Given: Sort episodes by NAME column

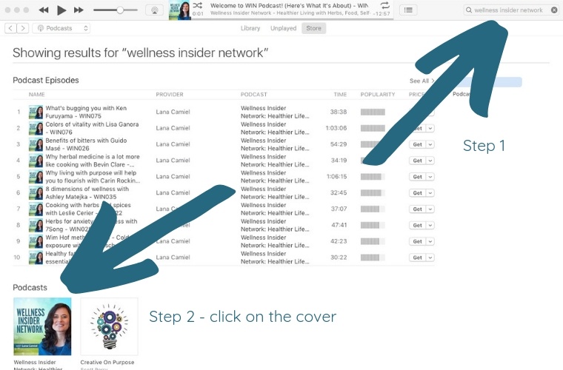Looking at the screenshot, I should (x=36, y=94).
